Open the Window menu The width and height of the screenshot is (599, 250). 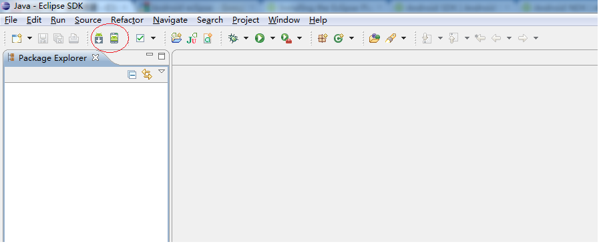click(x=284, y=20)
